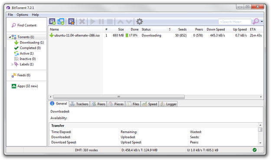
Task: Click the Pause torrent icon
Action: pyautogui.click(x=101, y=22)
